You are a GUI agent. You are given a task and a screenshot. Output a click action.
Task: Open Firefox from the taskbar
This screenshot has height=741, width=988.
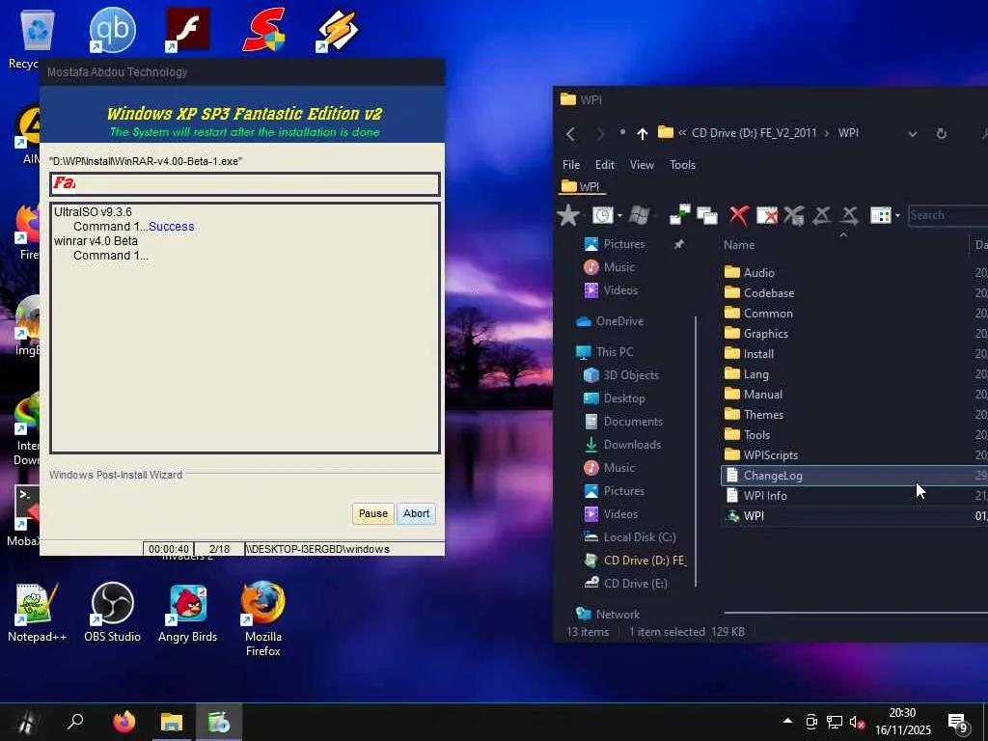coord(123,722)
